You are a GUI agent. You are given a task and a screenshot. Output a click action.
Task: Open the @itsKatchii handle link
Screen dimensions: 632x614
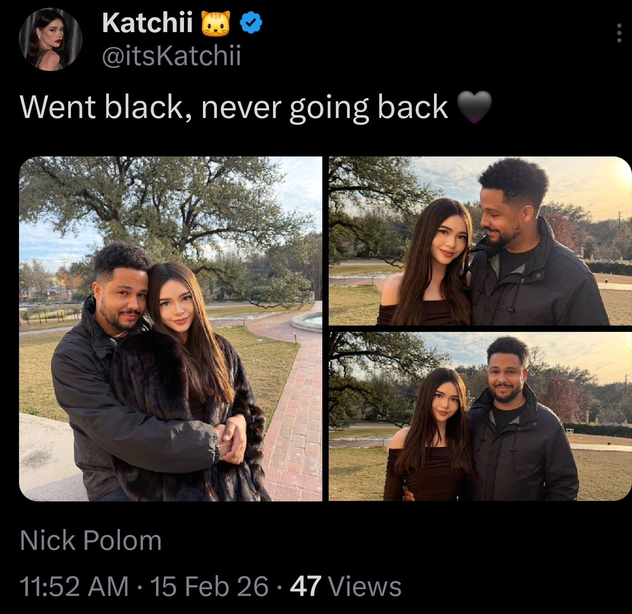[172, 56]
